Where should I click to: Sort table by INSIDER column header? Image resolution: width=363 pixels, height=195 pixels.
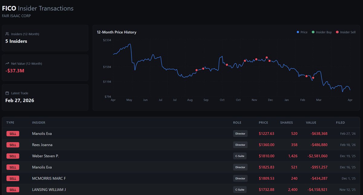tap(39, 123)
